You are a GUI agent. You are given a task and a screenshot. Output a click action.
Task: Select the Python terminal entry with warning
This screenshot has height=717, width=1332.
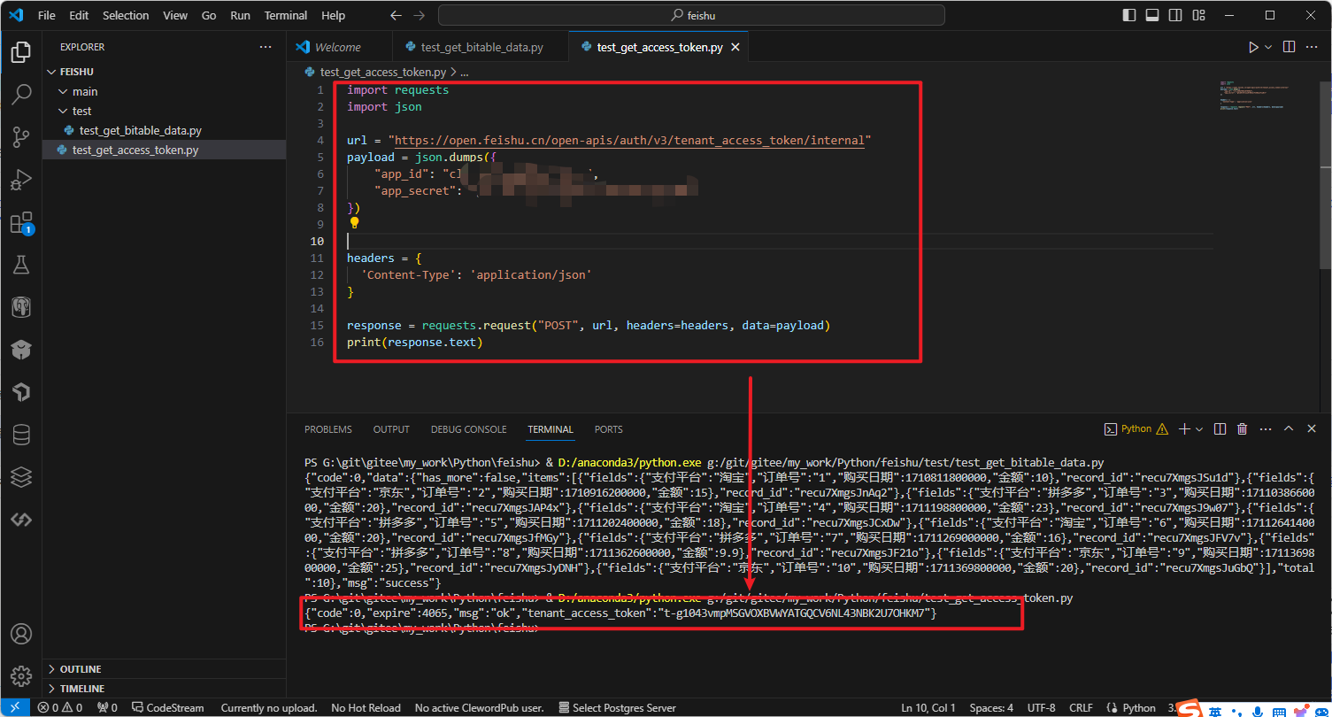[x=1136, y=428]
